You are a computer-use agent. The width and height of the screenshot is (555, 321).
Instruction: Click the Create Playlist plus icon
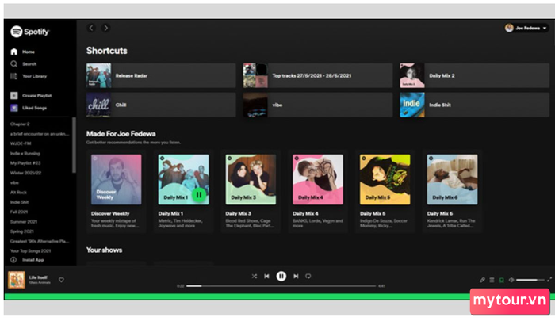pos(13,96)
